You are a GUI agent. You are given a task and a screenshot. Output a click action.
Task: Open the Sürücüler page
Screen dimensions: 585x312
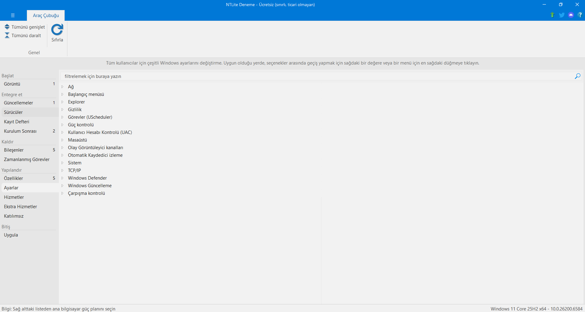click(x=30, y=112)
